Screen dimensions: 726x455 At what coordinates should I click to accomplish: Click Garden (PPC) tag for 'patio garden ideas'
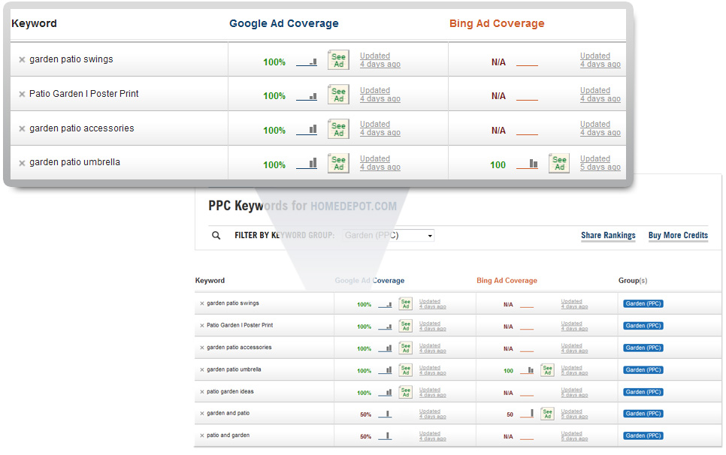pyautogui.click(x=643, y=392)
